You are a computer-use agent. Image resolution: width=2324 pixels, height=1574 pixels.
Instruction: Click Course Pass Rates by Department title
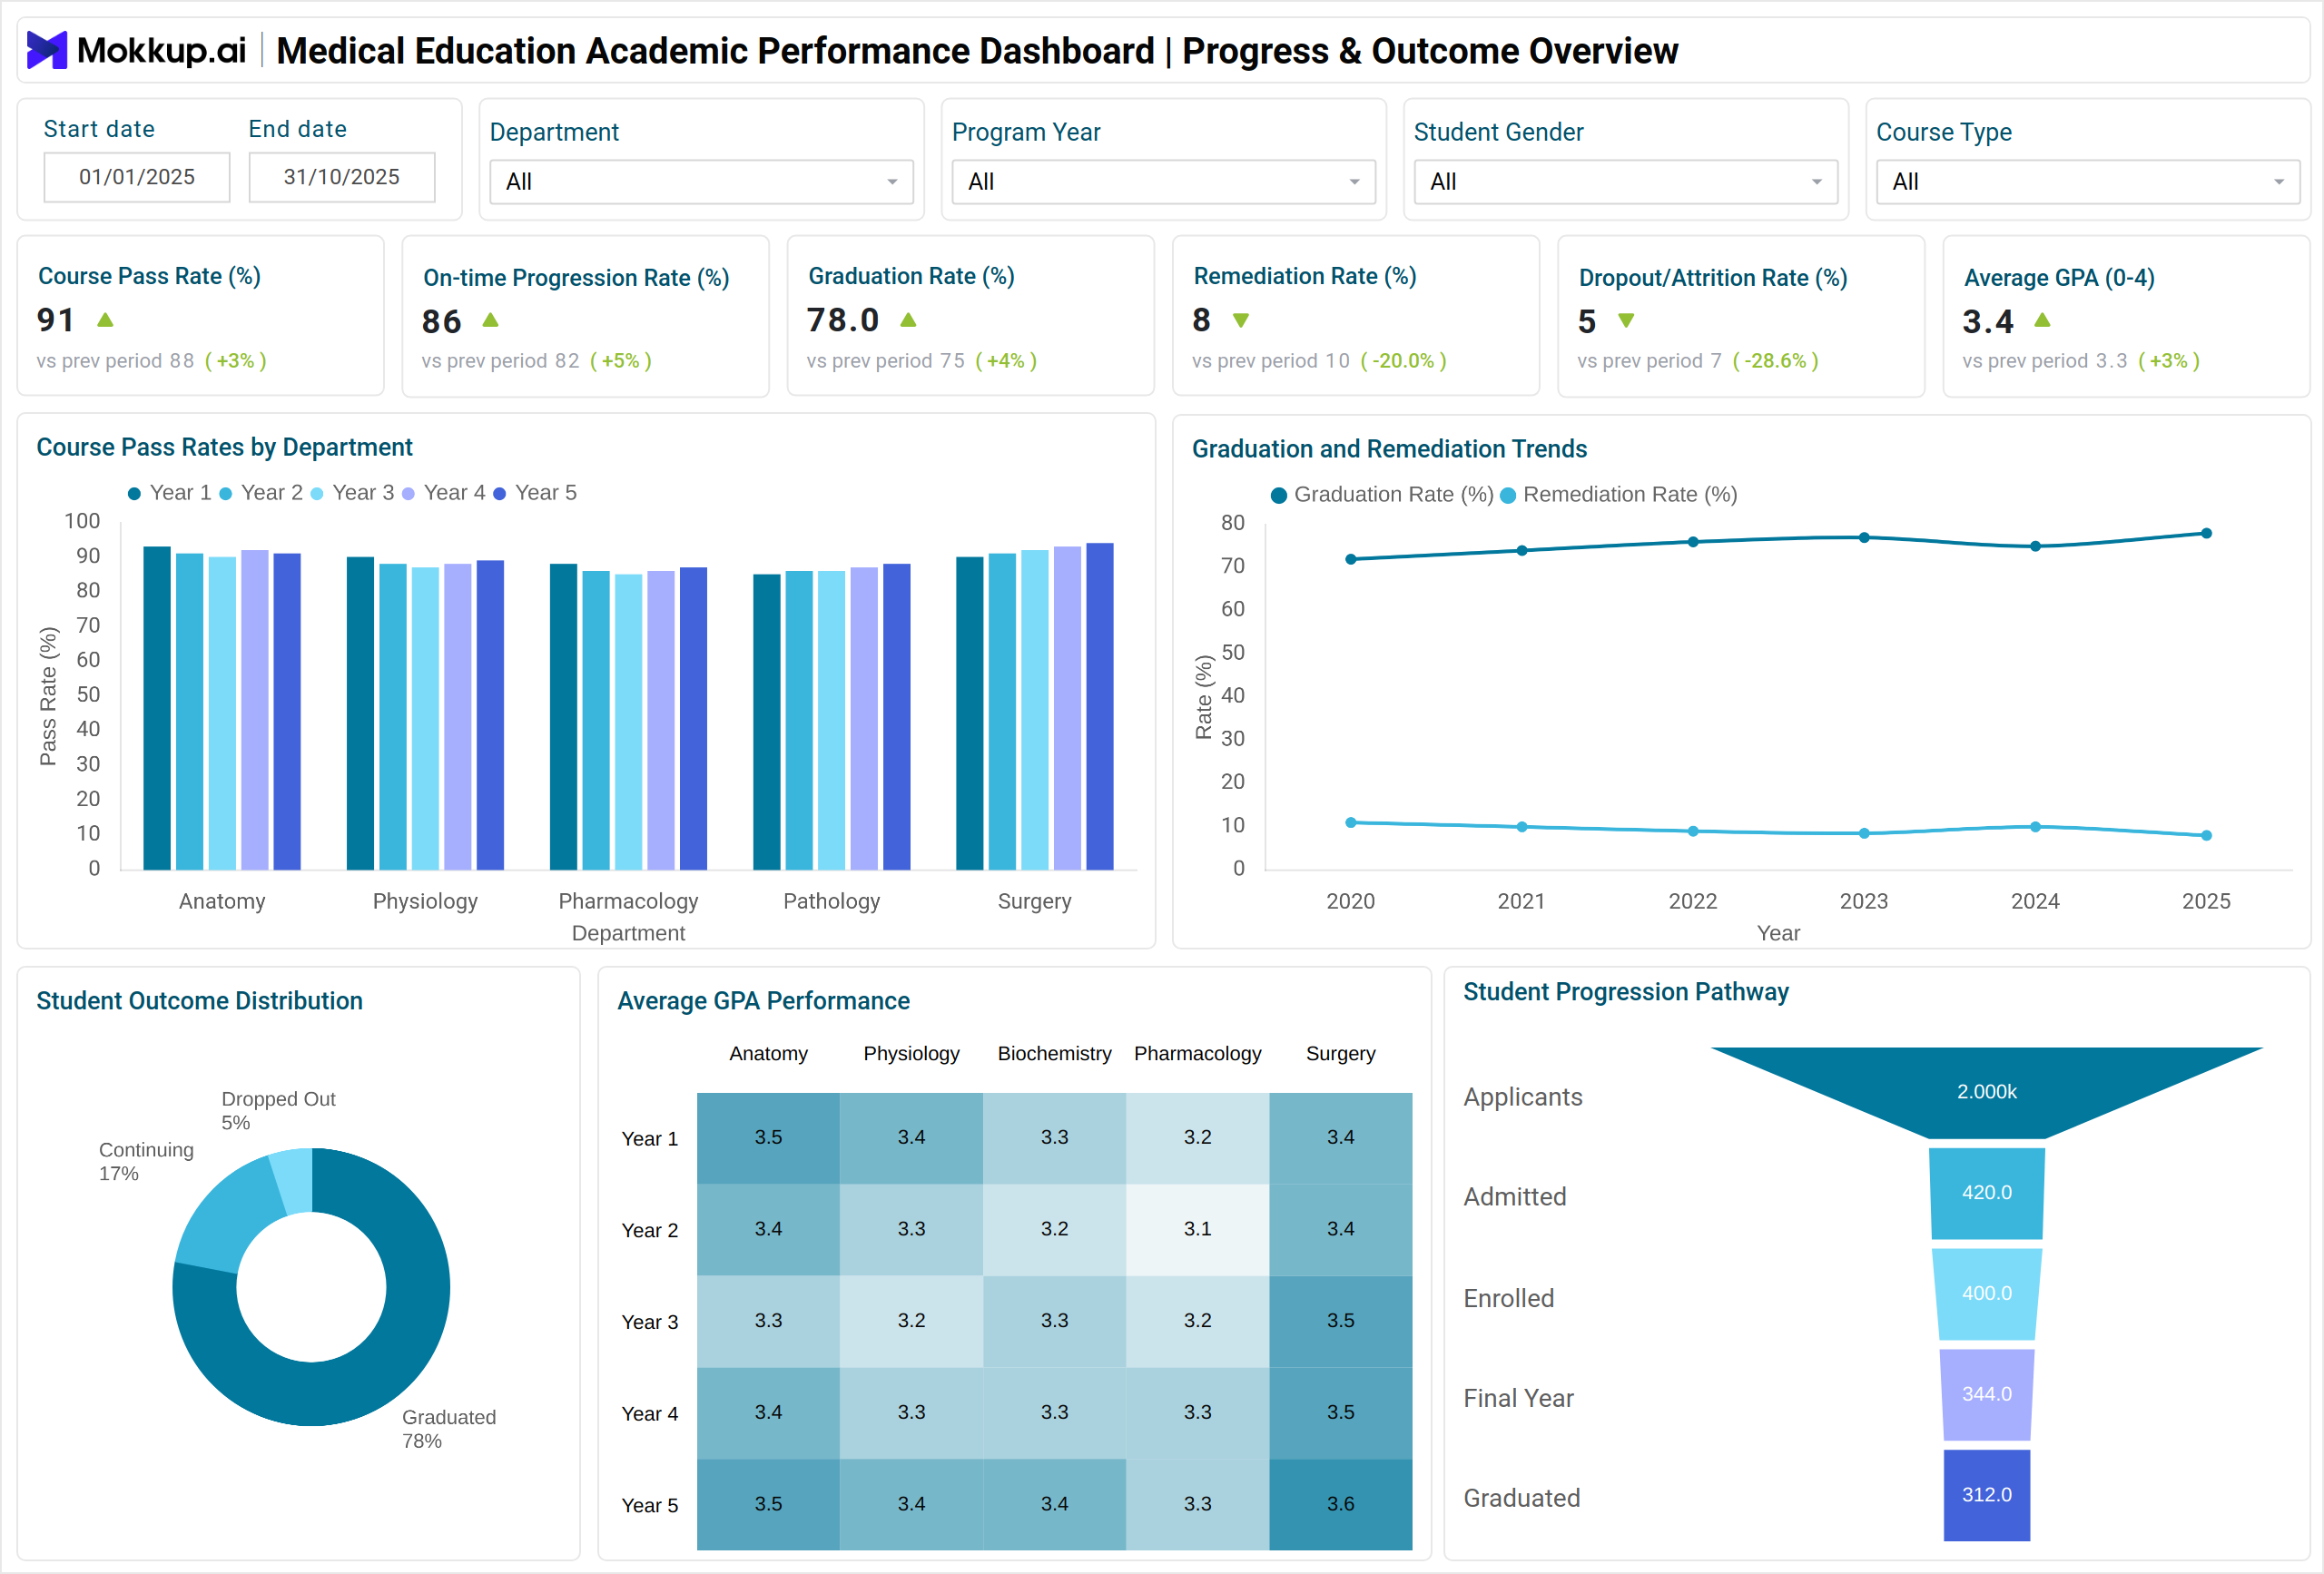pos(224,447)
